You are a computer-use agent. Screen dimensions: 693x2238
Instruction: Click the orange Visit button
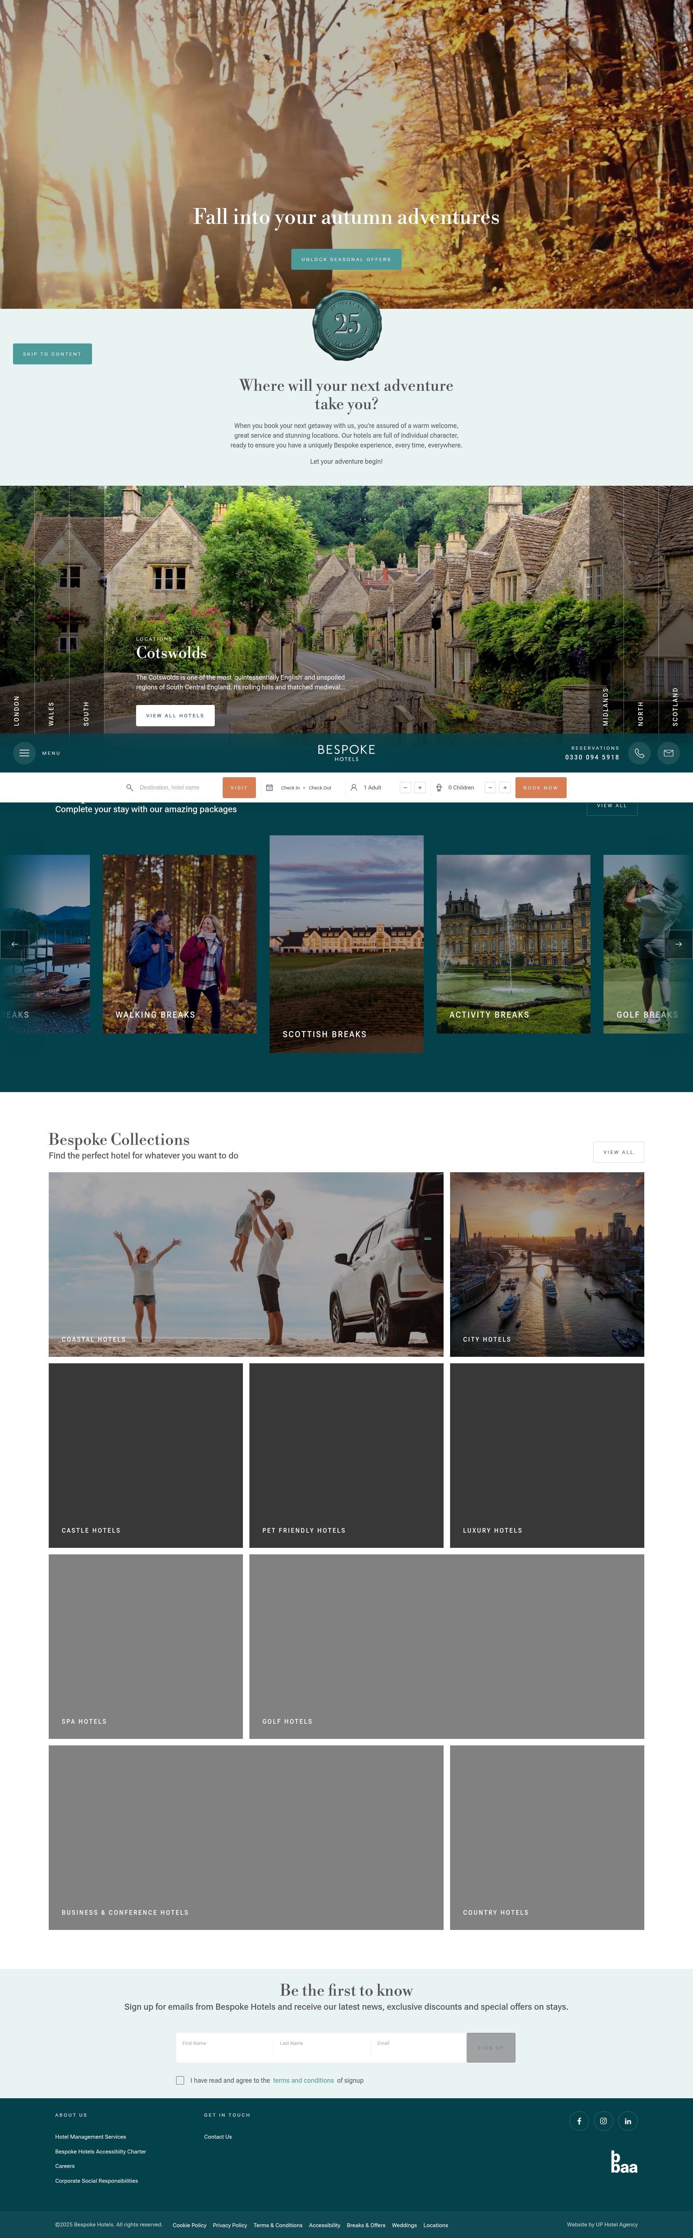(239, 788)
